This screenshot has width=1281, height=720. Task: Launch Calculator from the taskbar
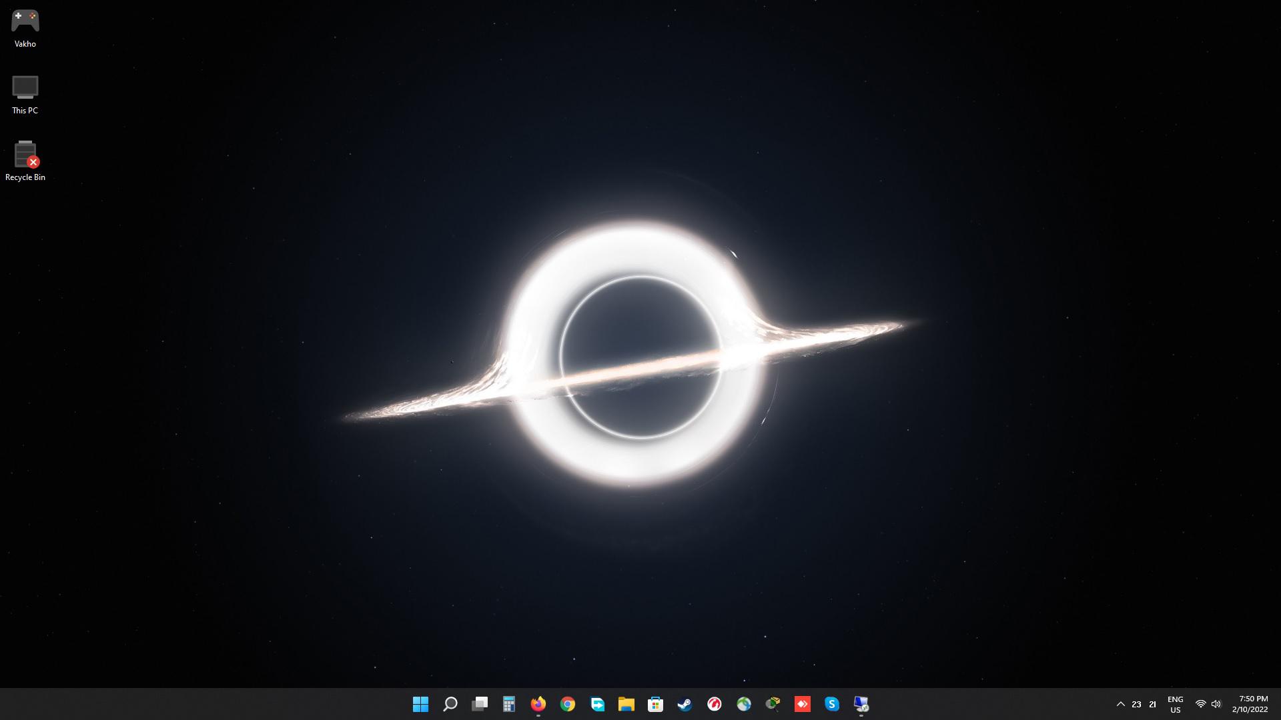pyautogui.click(x=509, y=704)
